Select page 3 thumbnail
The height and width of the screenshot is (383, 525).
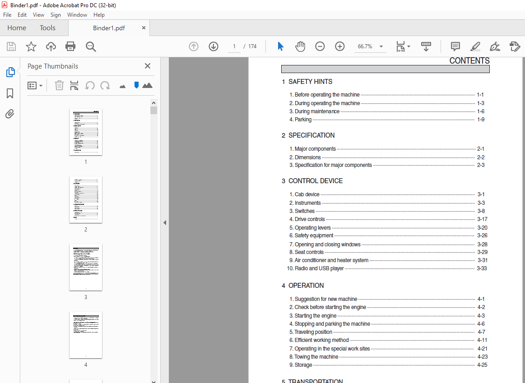click(86, 267)
